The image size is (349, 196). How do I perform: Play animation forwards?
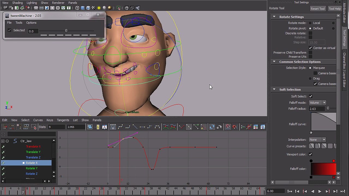click(320, 191)
